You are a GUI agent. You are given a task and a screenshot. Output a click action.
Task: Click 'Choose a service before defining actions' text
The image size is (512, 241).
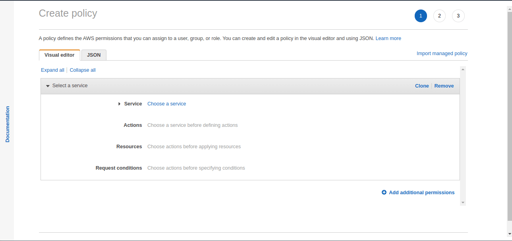click(x=193, y=125)
